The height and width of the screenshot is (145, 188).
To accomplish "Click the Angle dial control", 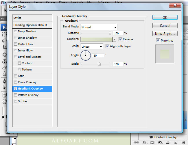I will coord(86,55).
